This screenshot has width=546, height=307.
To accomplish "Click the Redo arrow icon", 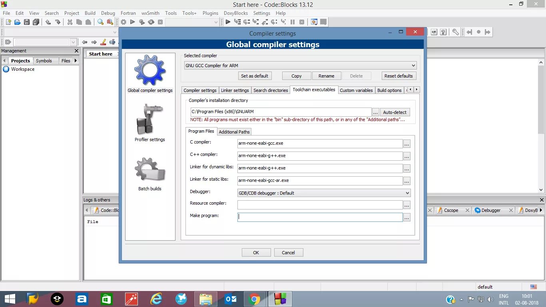I will point(57,22).
